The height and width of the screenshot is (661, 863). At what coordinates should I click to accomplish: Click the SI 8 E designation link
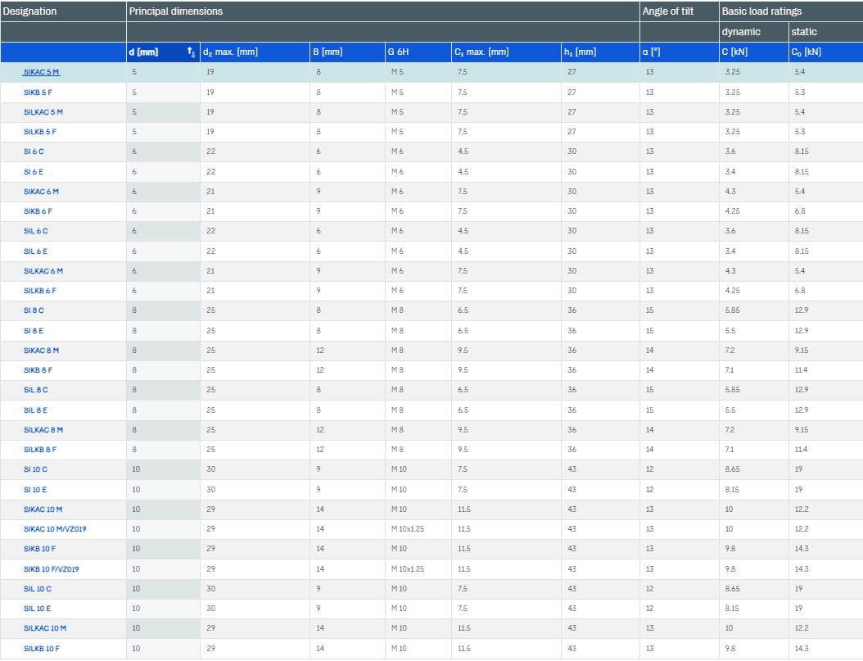[35, 331]
